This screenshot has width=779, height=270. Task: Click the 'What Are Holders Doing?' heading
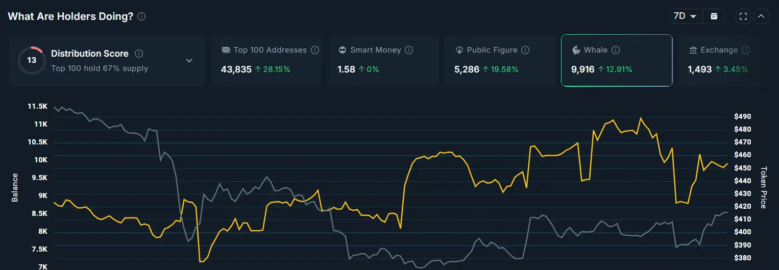70,16
